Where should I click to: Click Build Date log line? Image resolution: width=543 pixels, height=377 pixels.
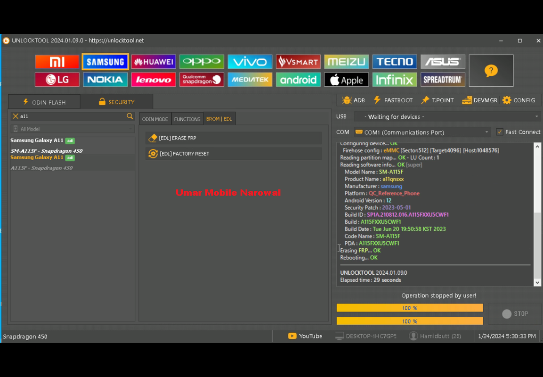pos(395,229)
